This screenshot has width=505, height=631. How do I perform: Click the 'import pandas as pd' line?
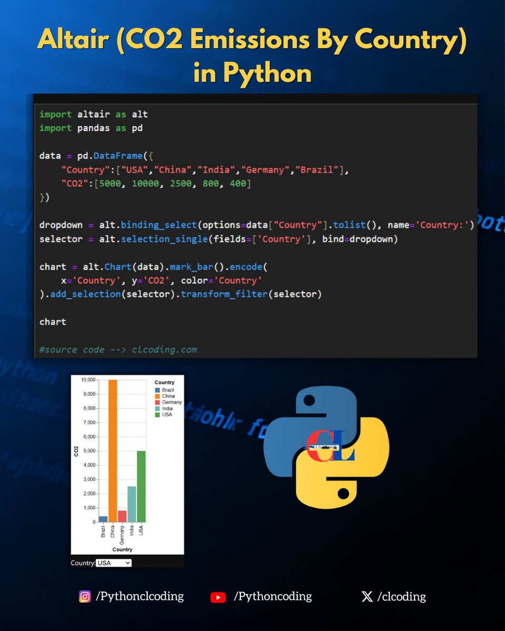click(x=91, y=128)
